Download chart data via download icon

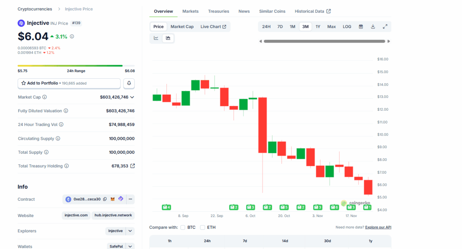(373, 27)
